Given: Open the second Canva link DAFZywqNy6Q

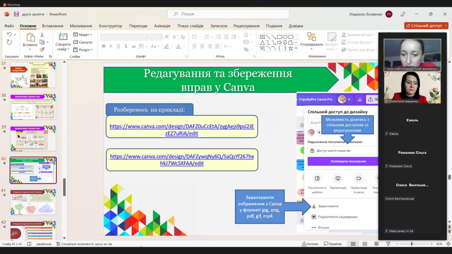Looking at the screenshot, I should [182, 159].
